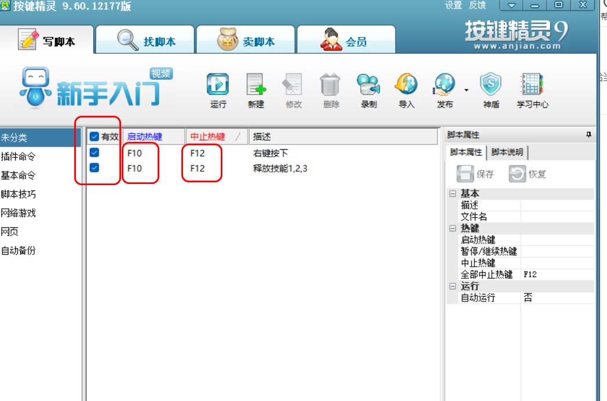Open the dropdown arrow beside 发布
The height and width of the screenshot is (401, 607).
click(x=466, y=90)
